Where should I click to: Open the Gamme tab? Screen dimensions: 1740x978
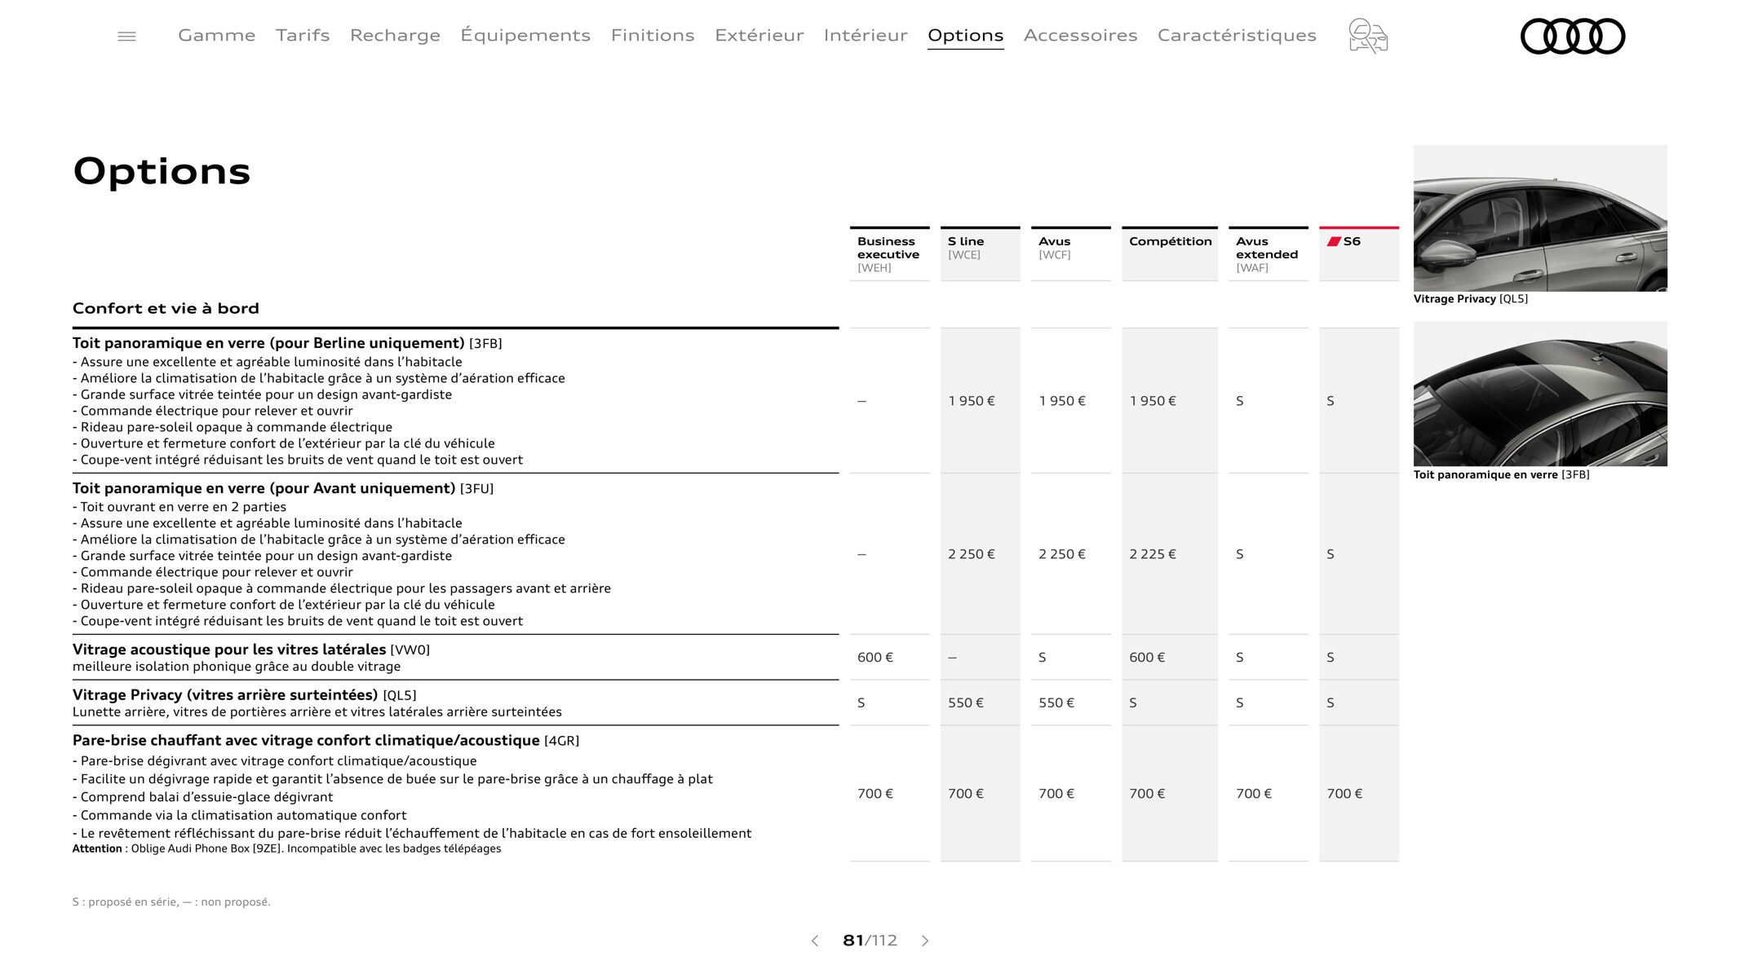click(x=217, y=35)
